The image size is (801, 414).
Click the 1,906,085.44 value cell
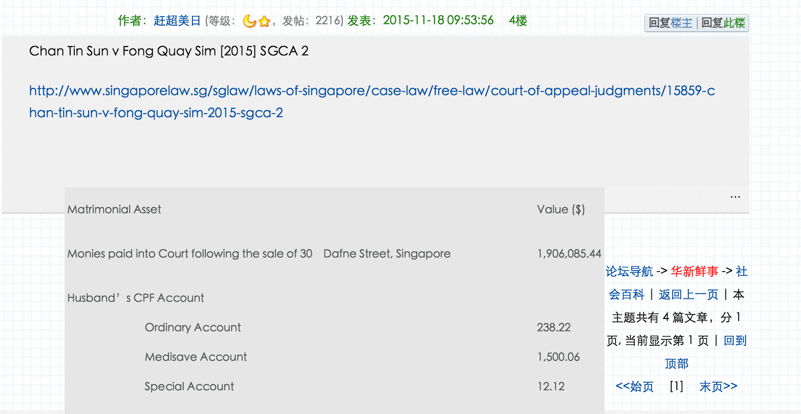click(x=569, y=254)
